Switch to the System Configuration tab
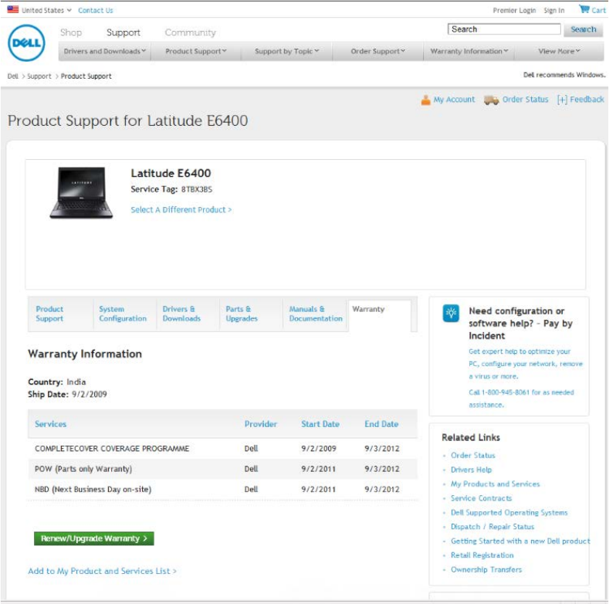The height and width of the screenshot is (604, 609). click(123, 314)
